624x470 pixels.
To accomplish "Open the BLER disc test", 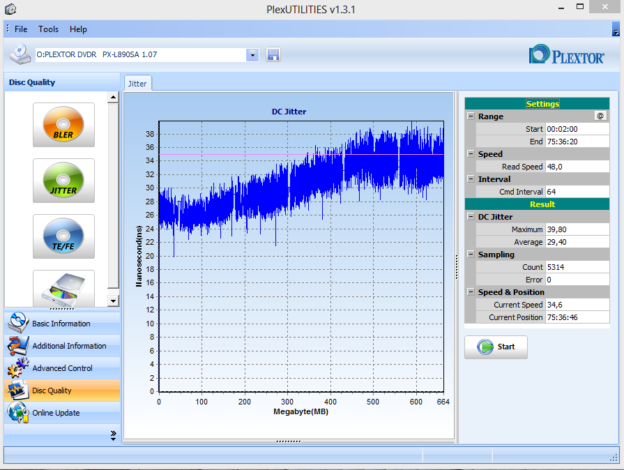I will (63, 125).
